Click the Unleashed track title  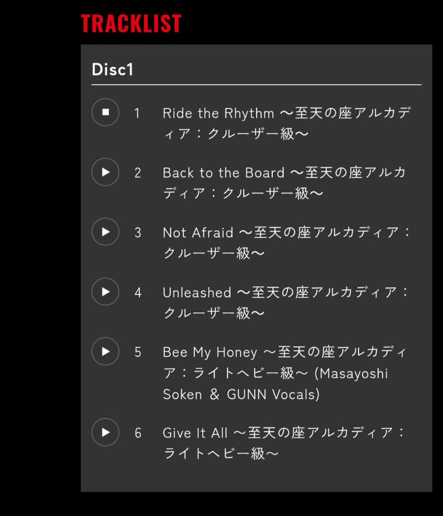(285, 303)
